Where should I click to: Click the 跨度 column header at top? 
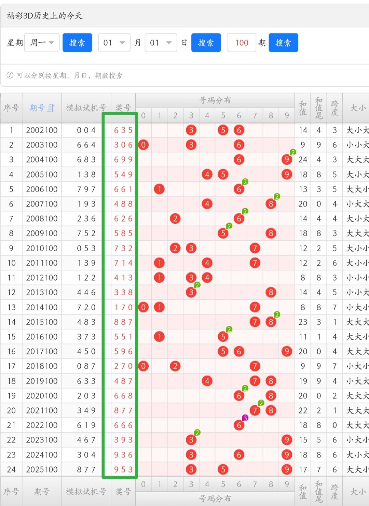pos(334,108)
